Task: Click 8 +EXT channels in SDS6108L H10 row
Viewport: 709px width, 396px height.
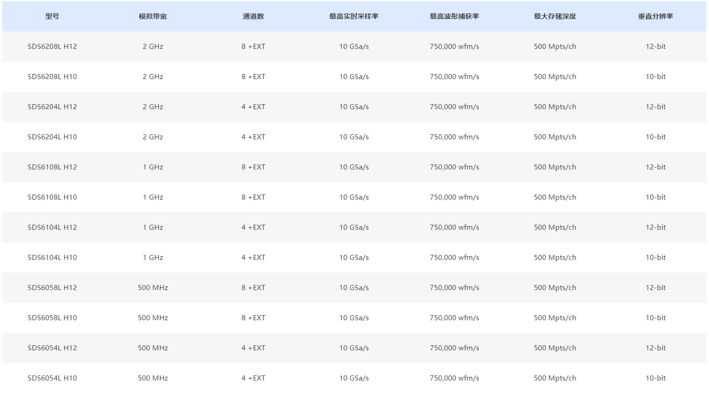Action: (x=253, y=197)
